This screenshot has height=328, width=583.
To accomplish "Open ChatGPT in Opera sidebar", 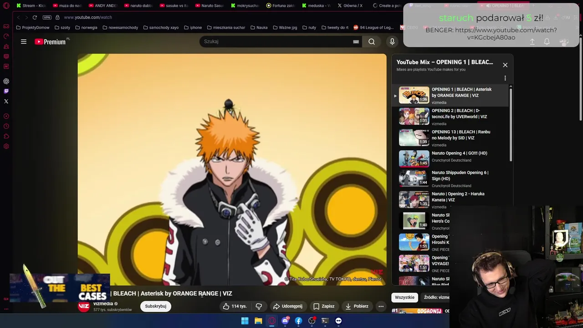I will point(6,81).
